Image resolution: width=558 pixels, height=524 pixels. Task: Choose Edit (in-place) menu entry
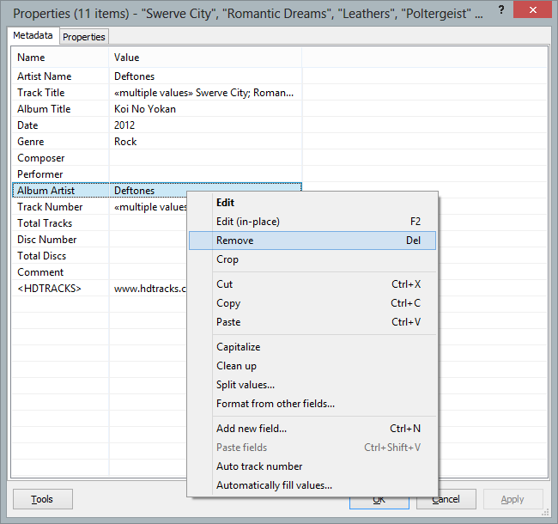pos(312,222)
